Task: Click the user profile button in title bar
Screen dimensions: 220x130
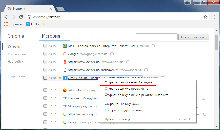Action: 187,2
